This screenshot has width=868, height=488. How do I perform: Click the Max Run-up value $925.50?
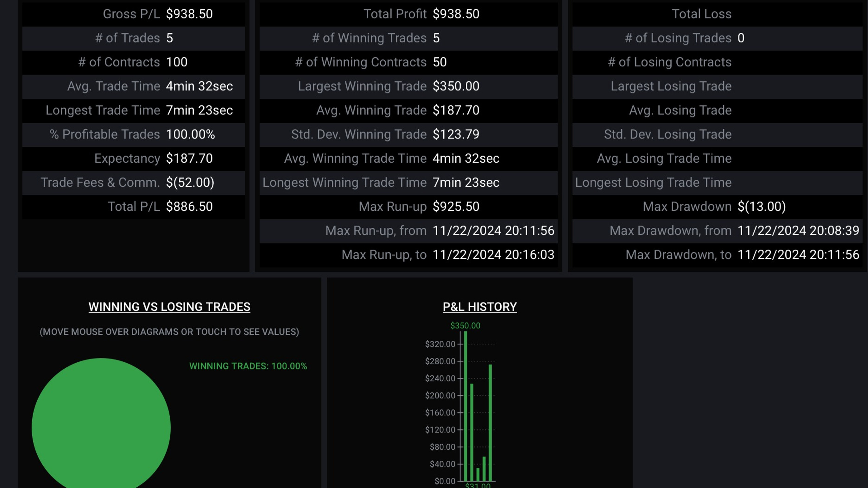point(456,206)
